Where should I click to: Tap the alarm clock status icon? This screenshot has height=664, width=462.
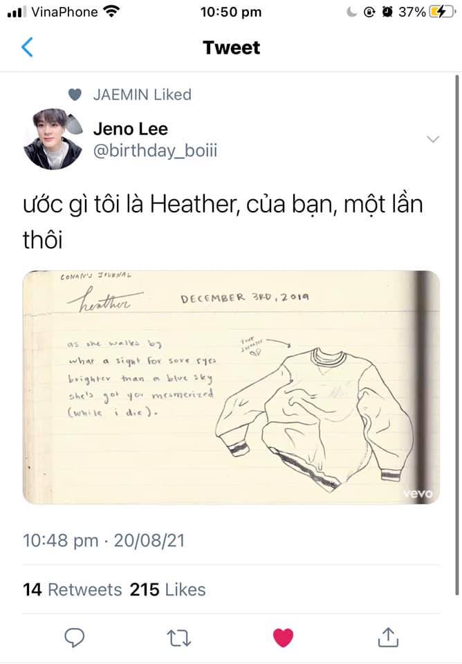pyautogui.click(x=387, y=12)
